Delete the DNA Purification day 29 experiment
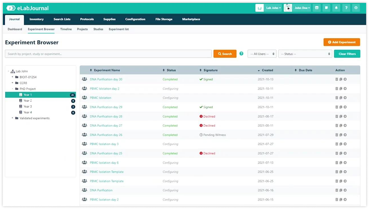 (x=337, y=107)
